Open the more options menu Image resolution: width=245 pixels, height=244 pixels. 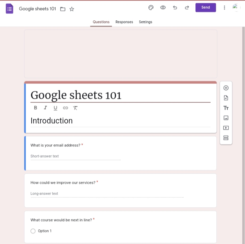(224, 7)
